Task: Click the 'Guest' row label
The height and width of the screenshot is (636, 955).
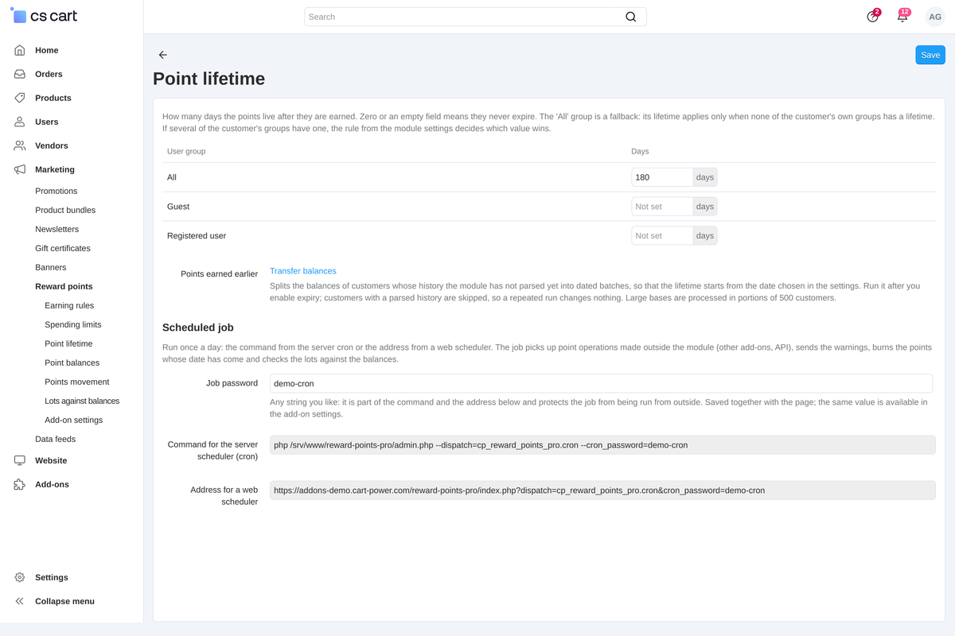Action: tap(178, 207)
